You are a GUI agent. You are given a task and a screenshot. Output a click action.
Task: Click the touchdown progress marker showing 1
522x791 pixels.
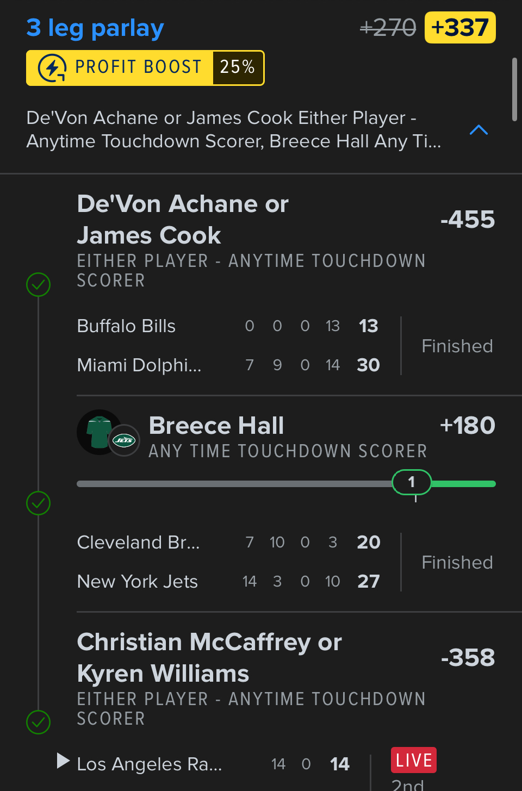coord(412,482)
